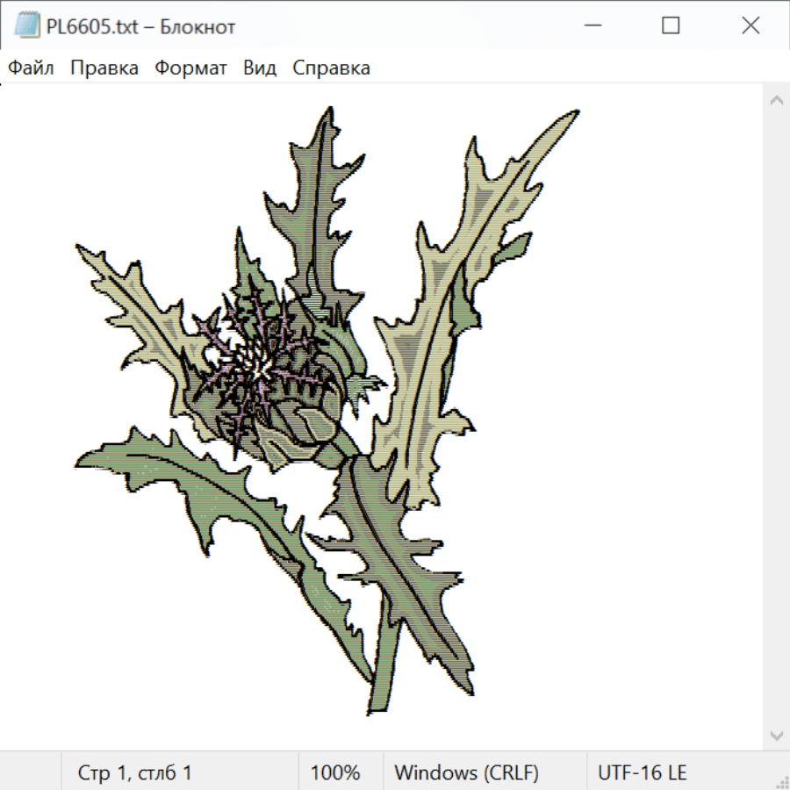Viewport: 790px width, 790px height.
Task: Close the PL6605.txt Notepad window
Action: [750, 26]
